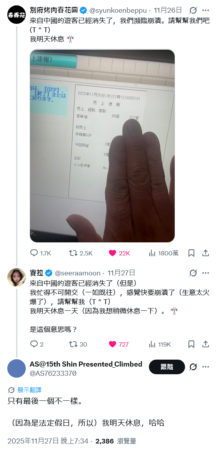This screenshot has width=217, height=450.
Task: Bookmark 賽拉's reply
Action: [192, 344]
